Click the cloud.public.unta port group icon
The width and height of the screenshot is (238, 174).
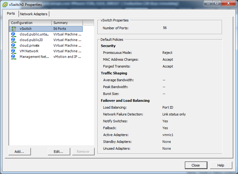[13, 34]
